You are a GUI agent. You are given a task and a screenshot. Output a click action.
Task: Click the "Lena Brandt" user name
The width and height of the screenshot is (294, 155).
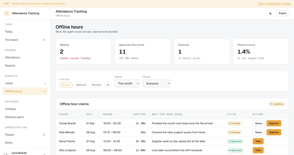pyautogui.click(x=19, y=153)
